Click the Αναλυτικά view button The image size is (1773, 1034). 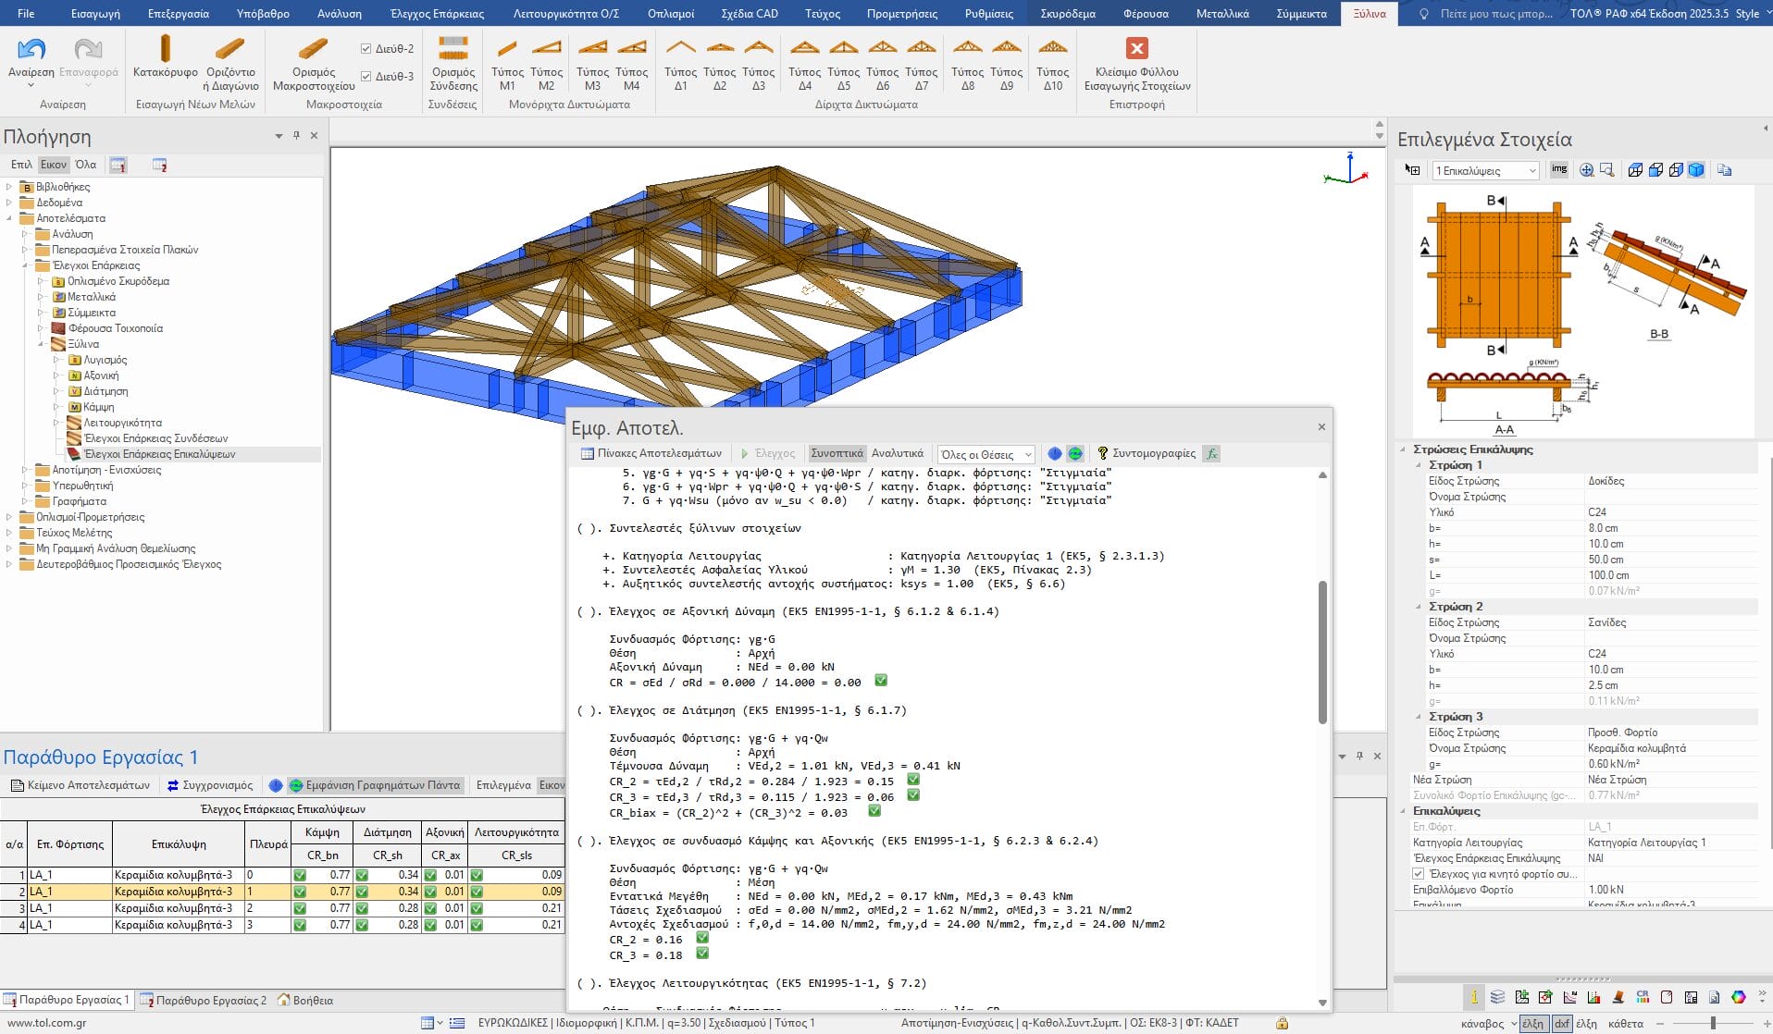(x=897, y=453)
